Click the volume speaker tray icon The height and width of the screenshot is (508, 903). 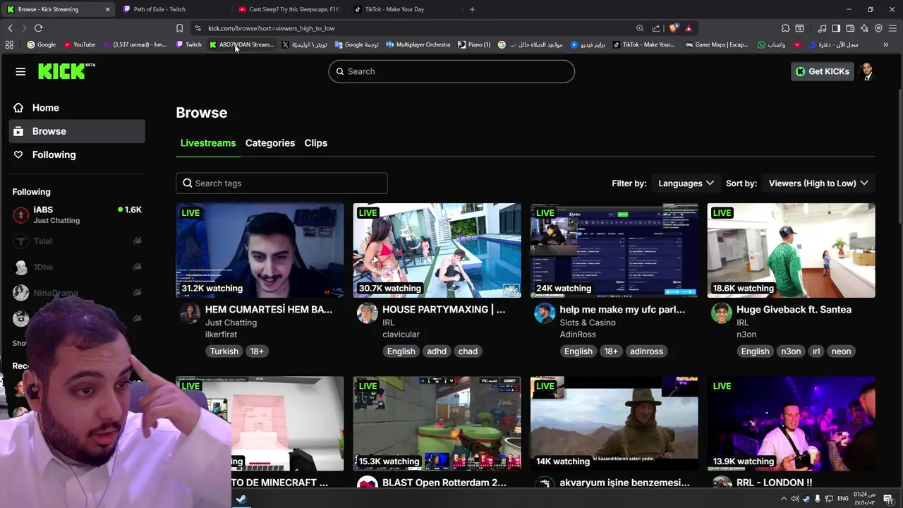coord(795,499)
